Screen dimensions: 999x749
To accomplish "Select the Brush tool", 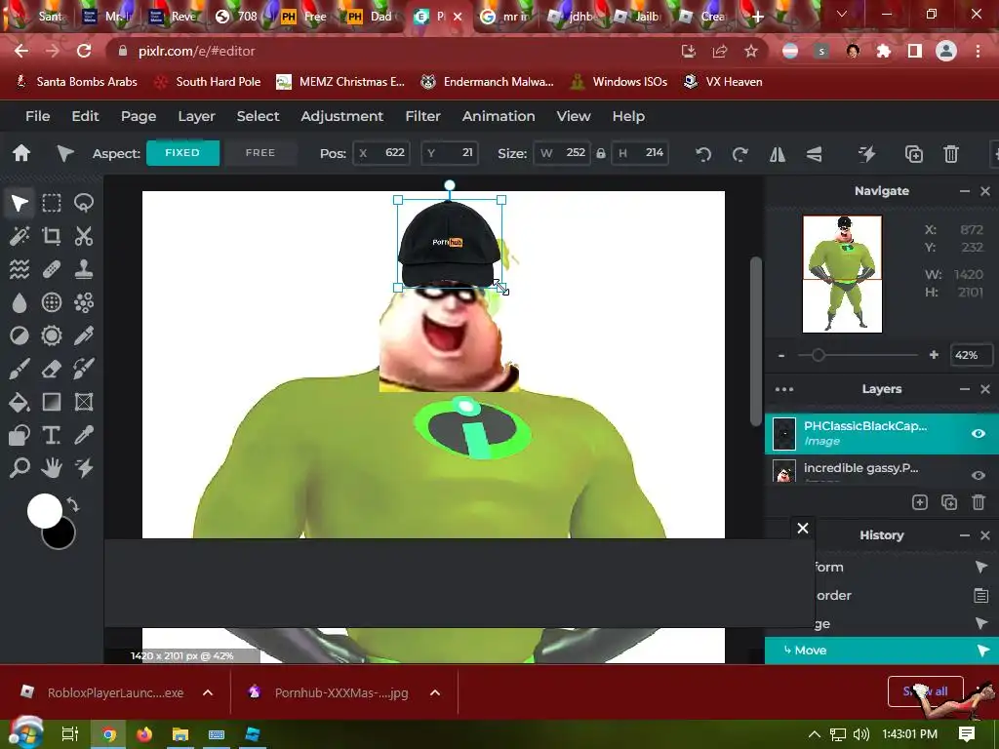I will coord(20,369).
